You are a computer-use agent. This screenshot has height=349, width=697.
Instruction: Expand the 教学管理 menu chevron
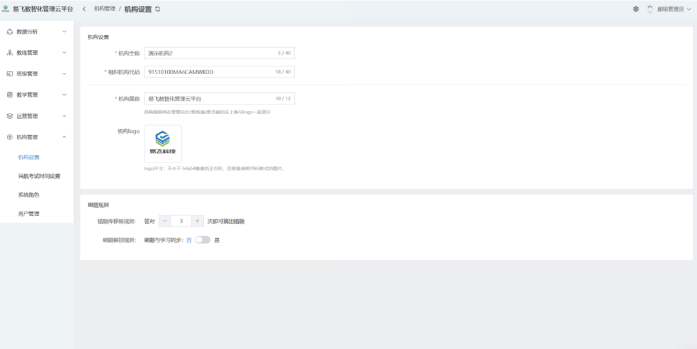click(64, 95)
